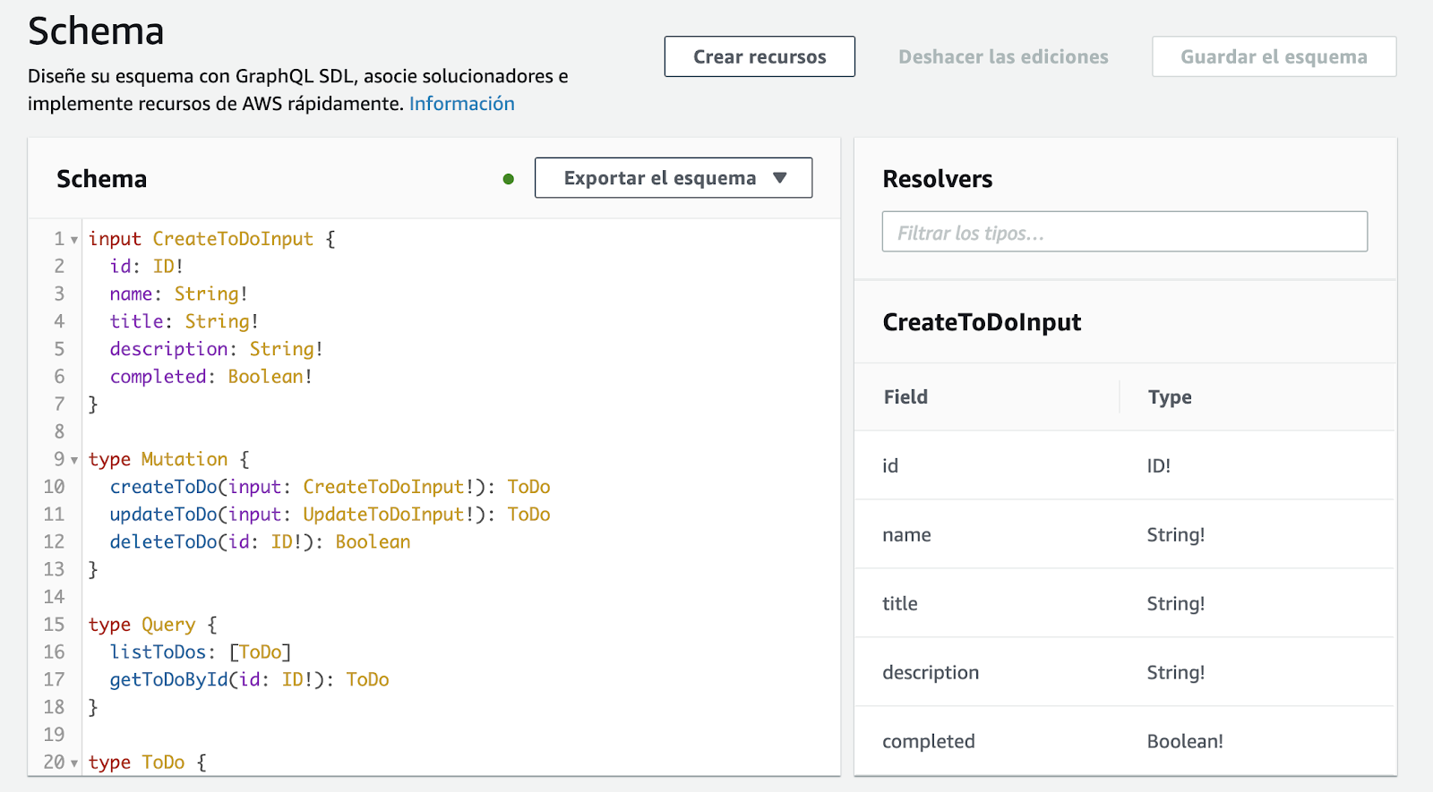This screenshot has height=792, width=1433.
Task: Click the green schema status indicator dot
Action: click(509, 179)
